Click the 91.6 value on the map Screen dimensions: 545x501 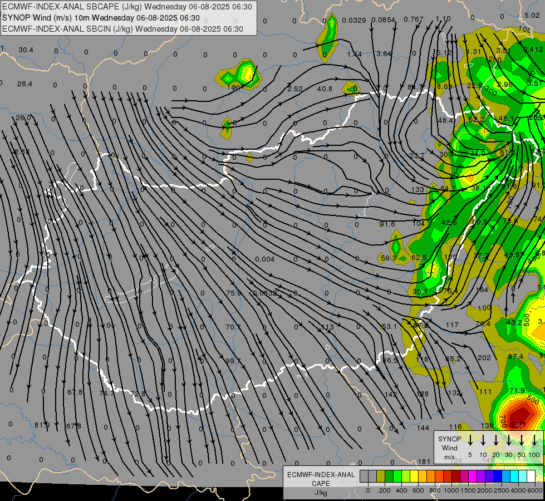pos(387,224)
